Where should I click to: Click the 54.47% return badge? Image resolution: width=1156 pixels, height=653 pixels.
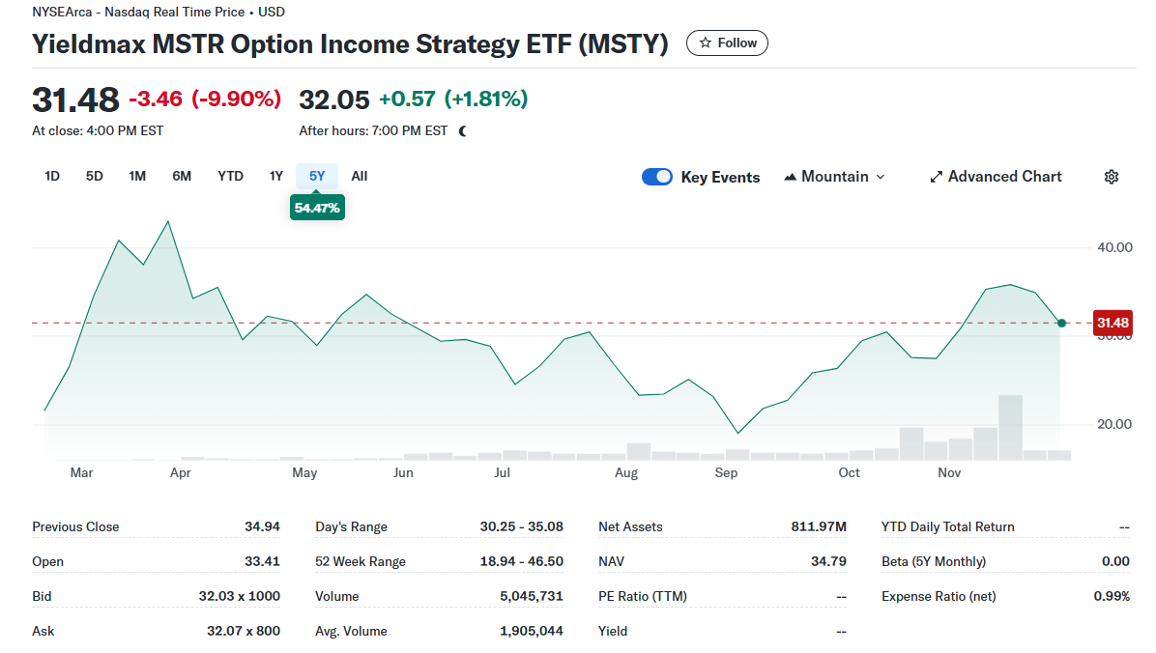coord(317,208)
